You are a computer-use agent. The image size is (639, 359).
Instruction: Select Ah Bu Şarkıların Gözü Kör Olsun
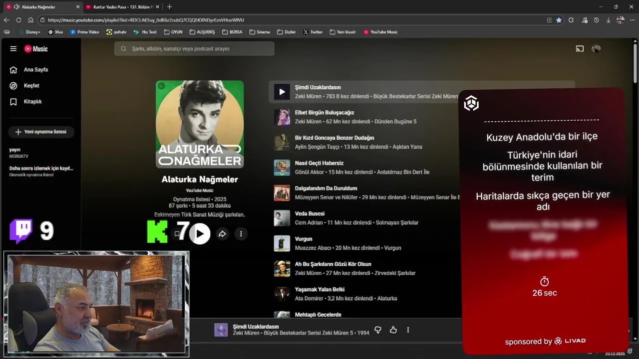(333, 264)
